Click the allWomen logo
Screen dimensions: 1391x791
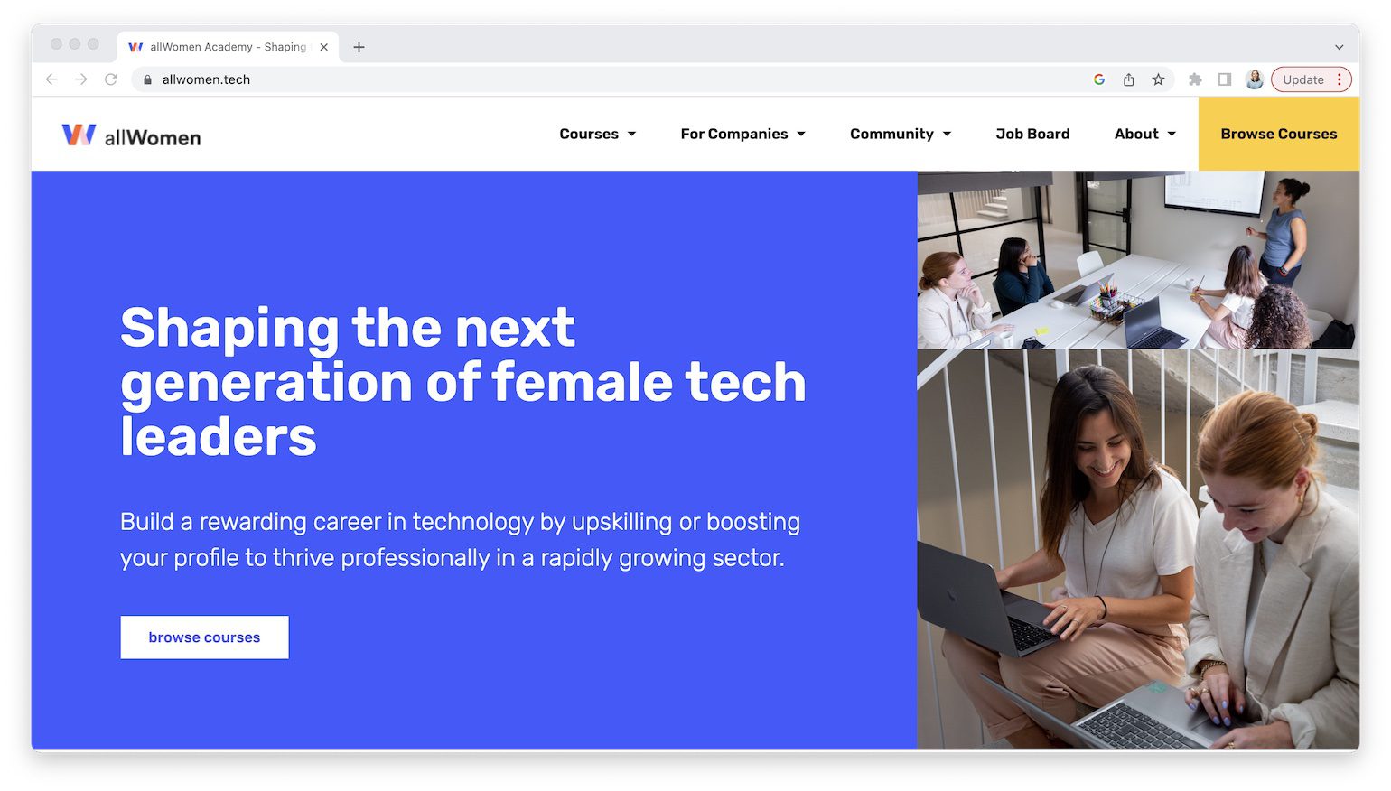130,134
